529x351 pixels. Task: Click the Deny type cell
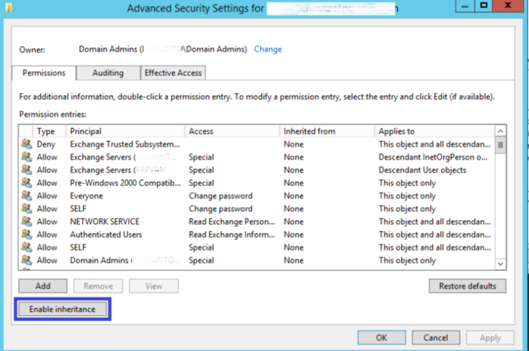pyautogui.click(x=46, y=144)
